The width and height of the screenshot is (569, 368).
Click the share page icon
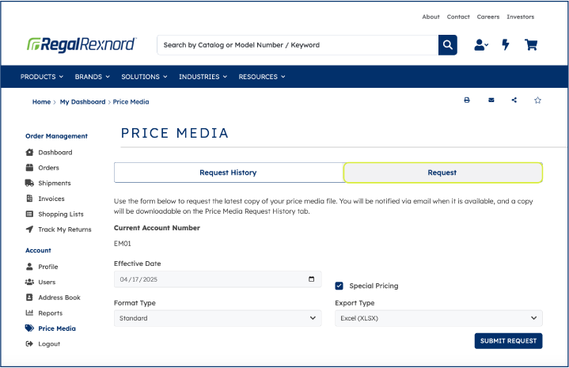point(514,101)
